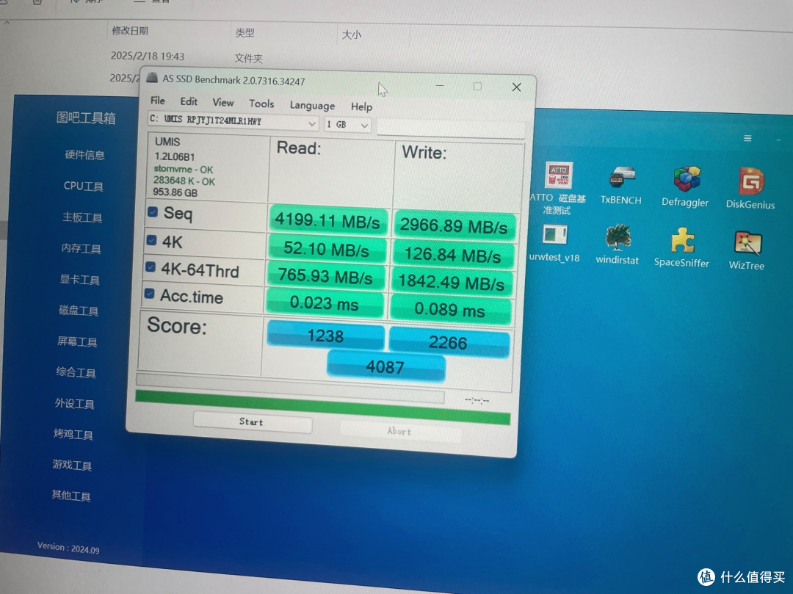Click the total score 4087
The image size is (793, 594).
tap(385, 367)
